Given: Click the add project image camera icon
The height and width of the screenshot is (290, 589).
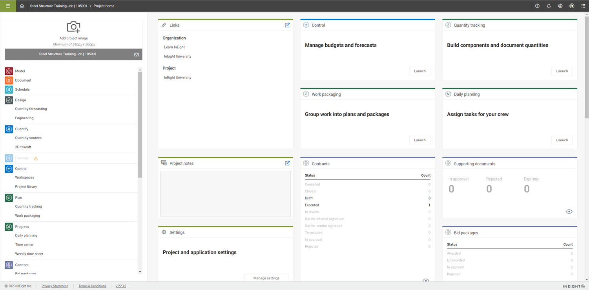Looking at the screenshot, I should (73, 27).
